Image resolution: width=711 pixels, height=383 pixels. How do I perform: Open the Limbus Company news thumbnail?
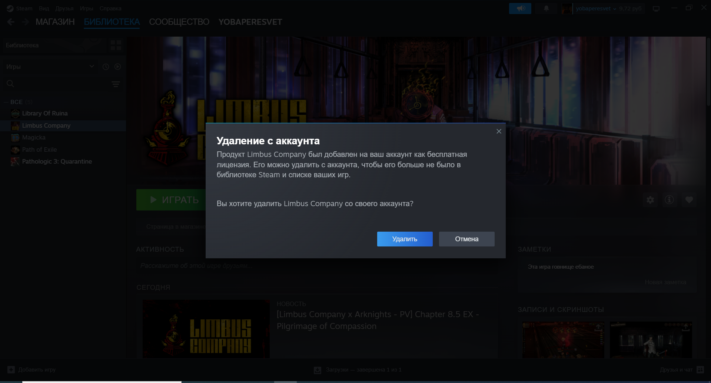click(x=206, y=329)
